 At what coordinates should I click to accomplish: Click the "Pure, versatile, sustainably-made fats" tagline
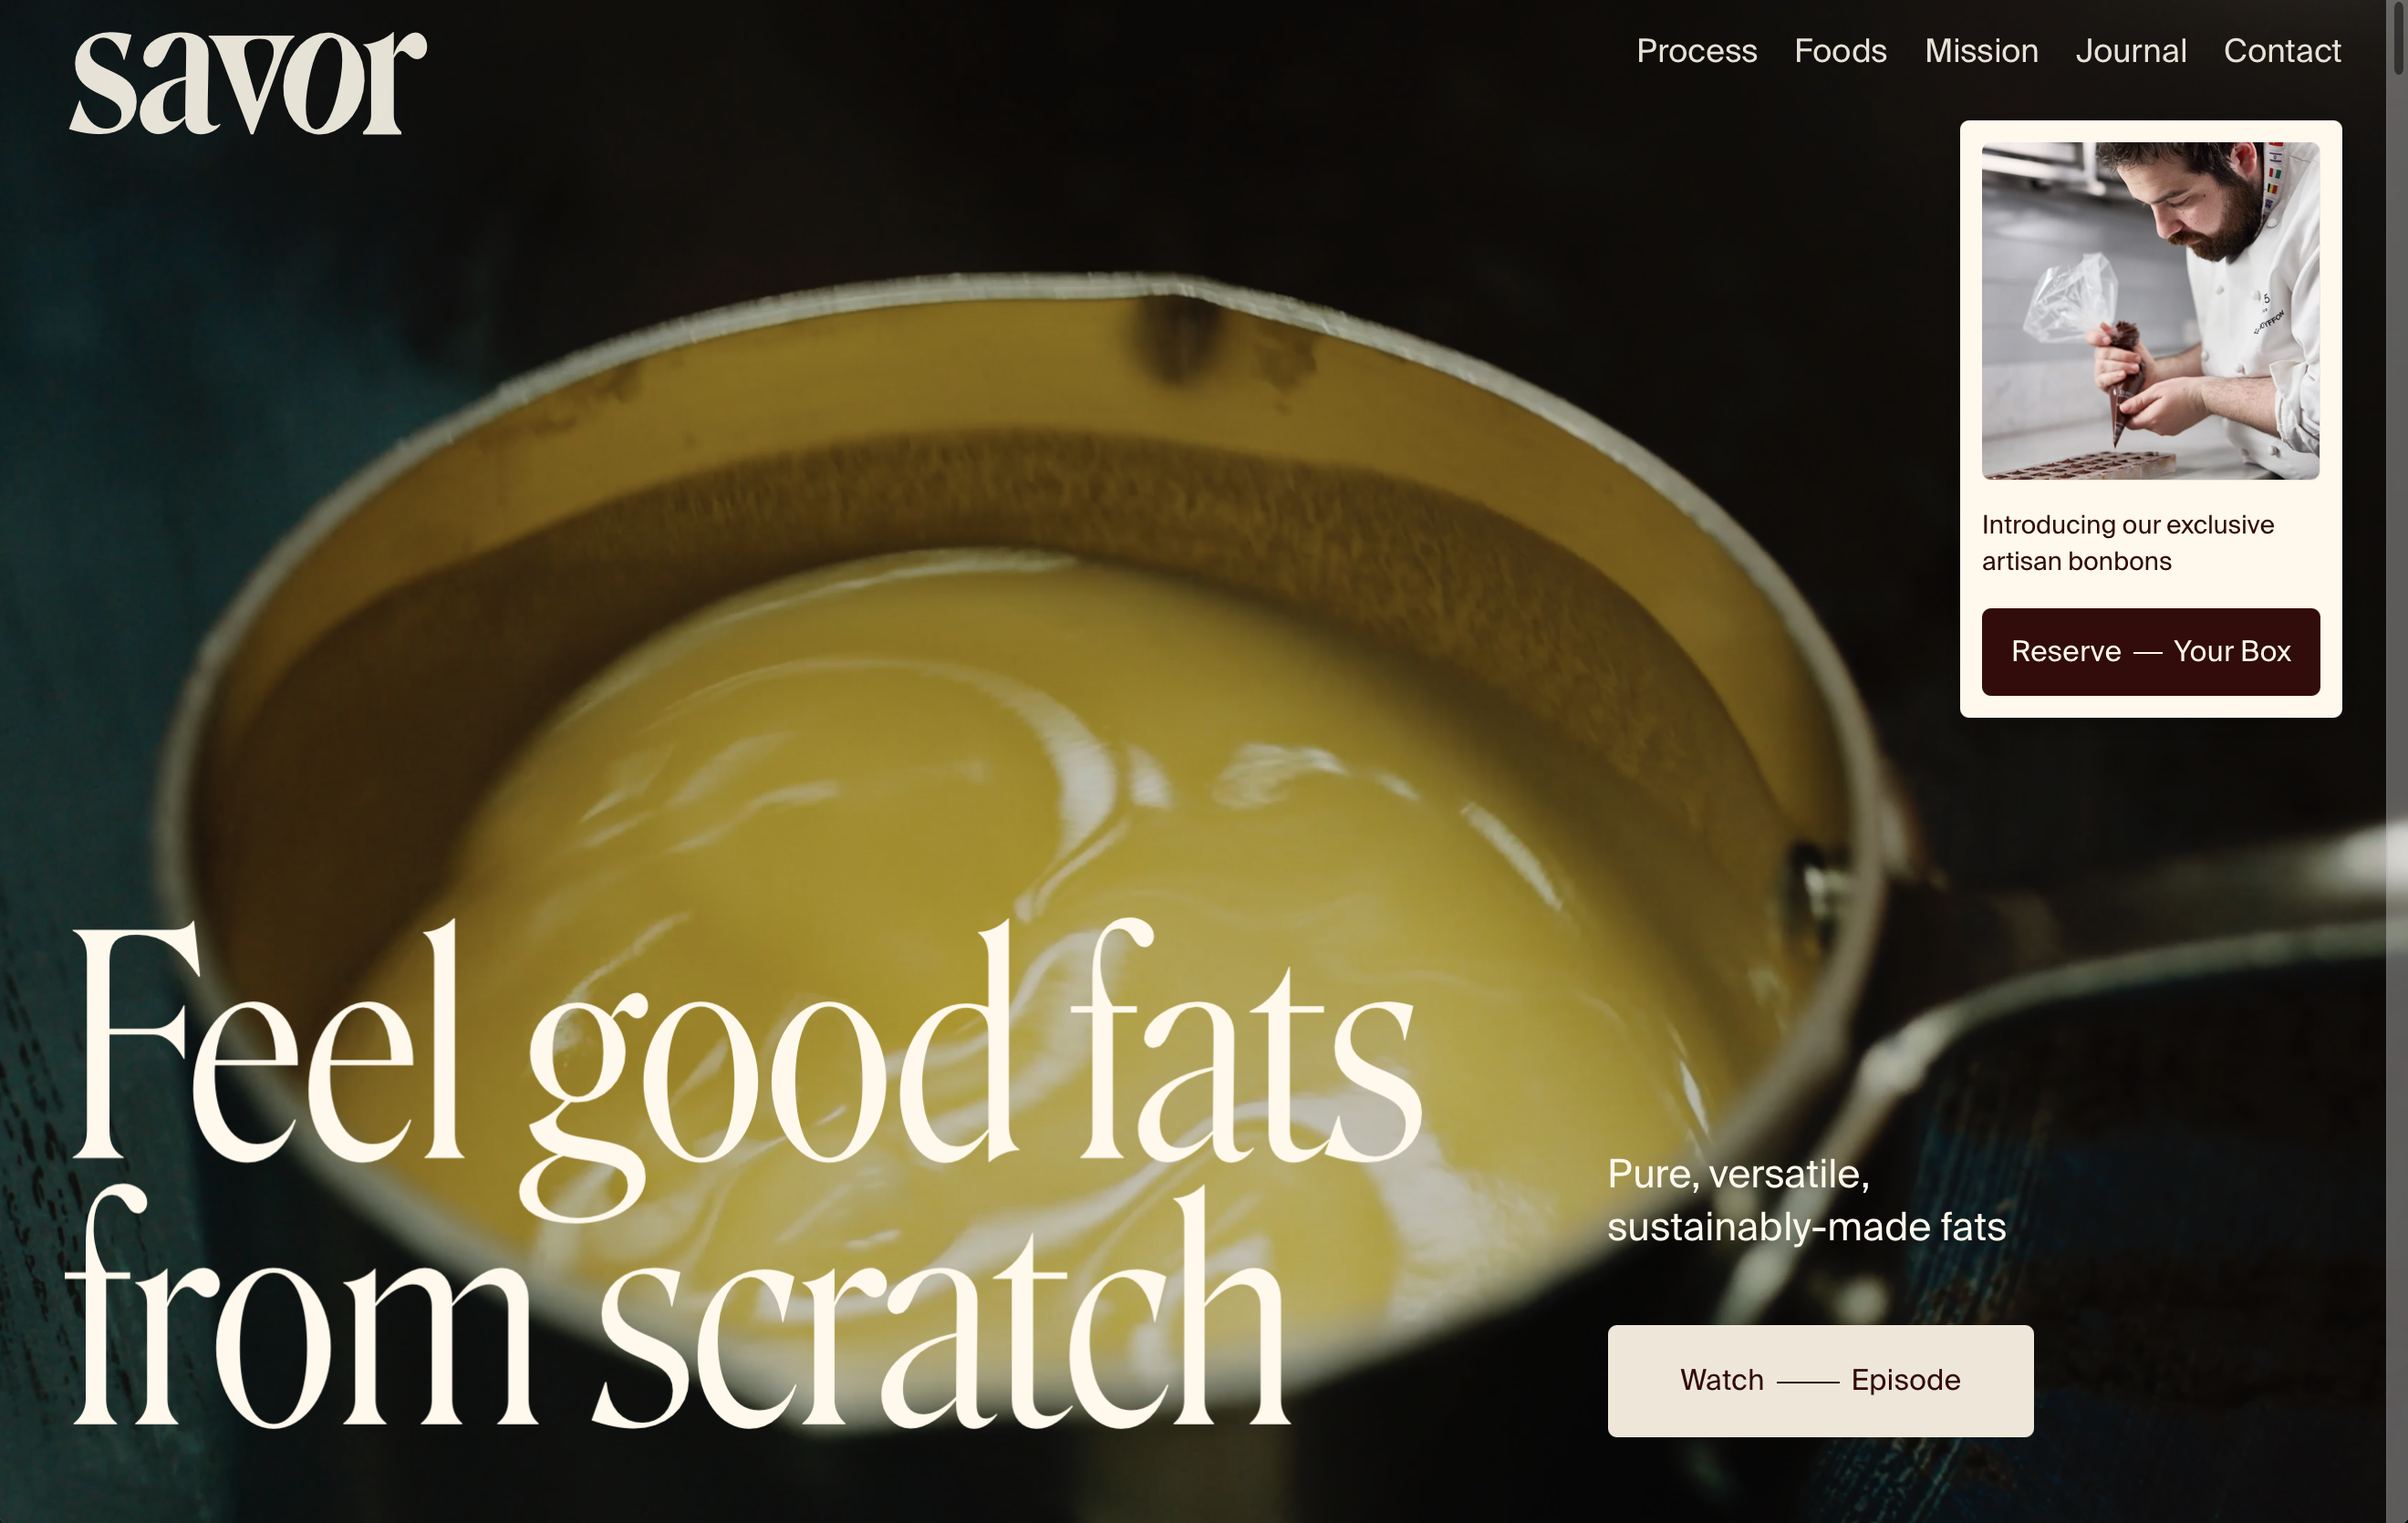click(x=1806, y=1200)
